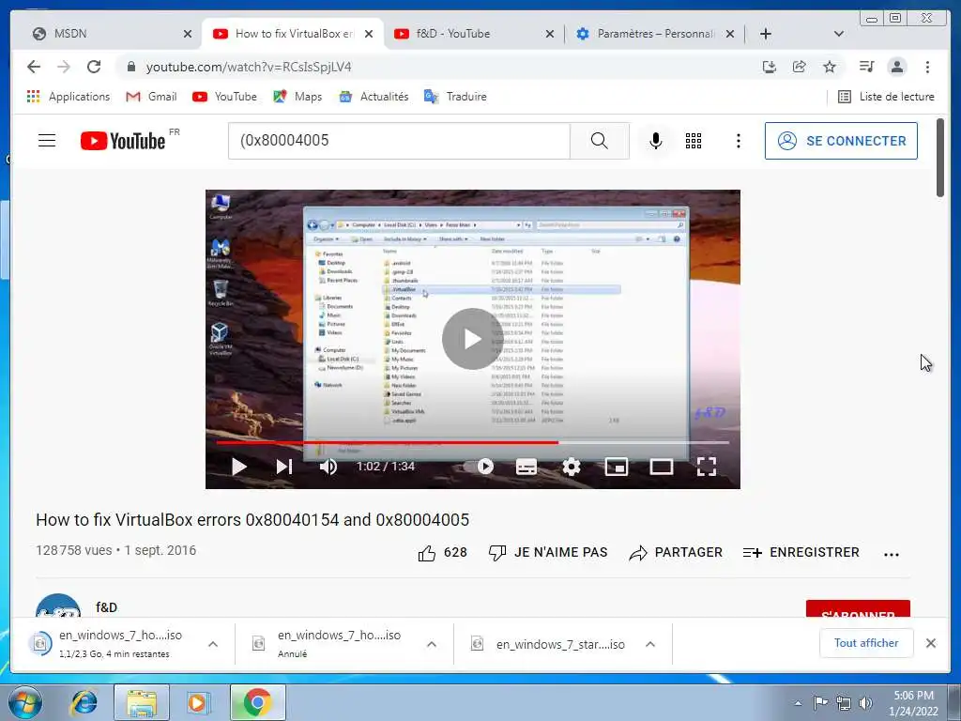The image size is (961, 721).
Task: Go to the YouTube home logo
Action: coord(123,141)
